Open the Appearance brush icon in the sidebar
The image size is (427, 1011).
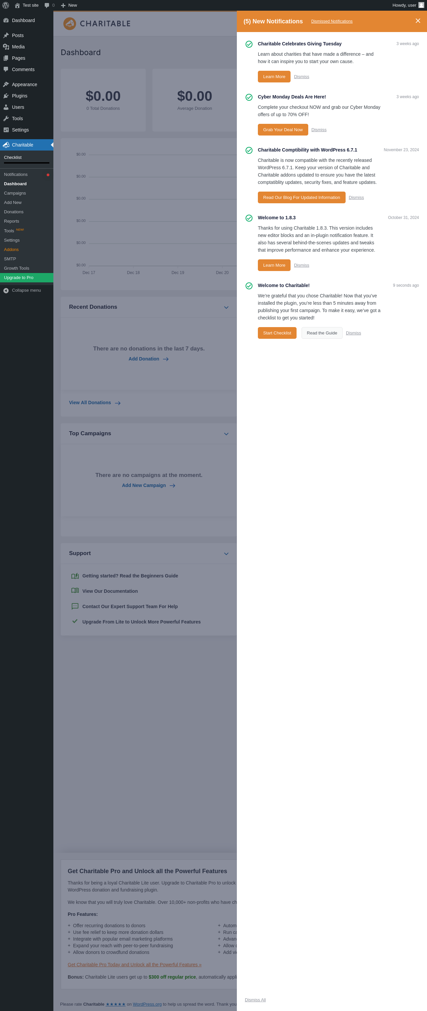[x=6, y=84]
